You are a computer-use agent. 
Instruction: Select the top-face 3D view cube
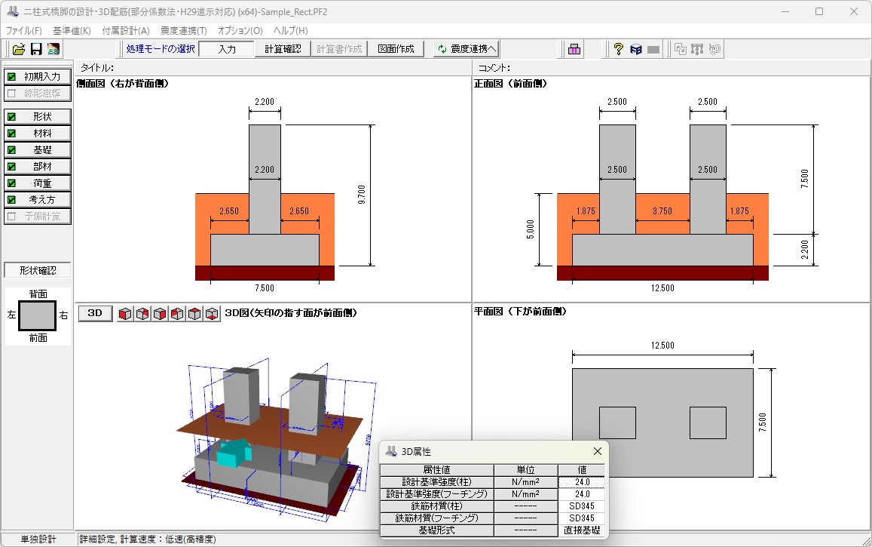(x=194, y=314)
